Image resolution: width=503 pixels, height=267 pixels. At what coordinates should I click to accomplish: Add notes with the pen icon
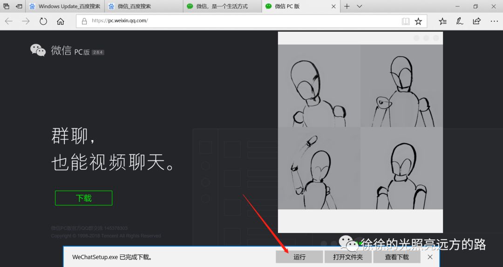pyautogui.click(x=459, y=21)
